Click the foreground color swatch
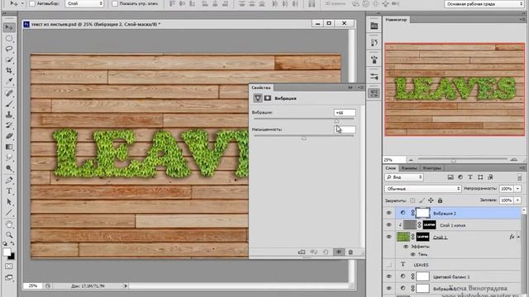The image size is (529, 297). coord(7,252)
